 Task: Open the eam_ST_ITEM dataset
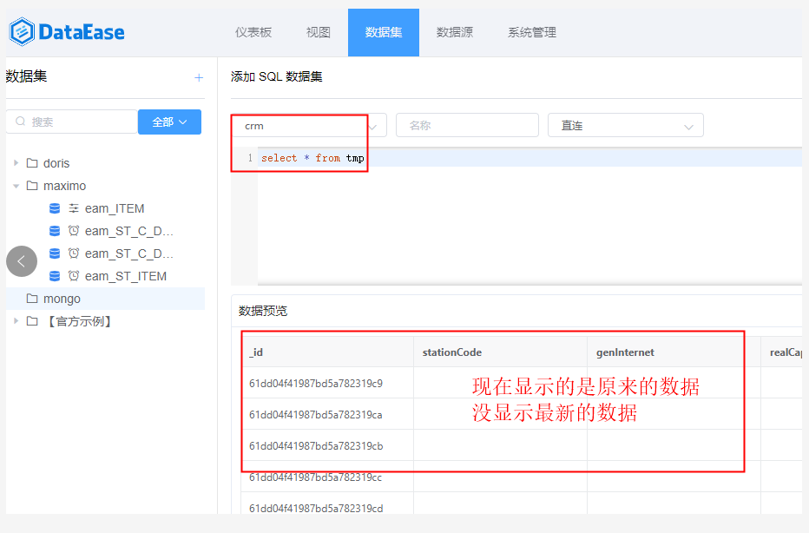(x=126, y=276)
